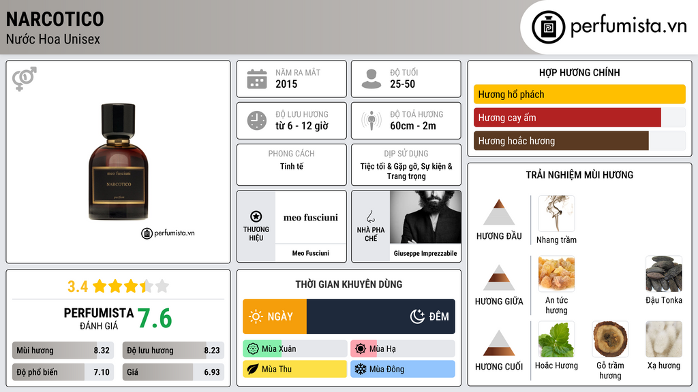Image resolution: width=698 pixels, height=392 pixels.
Task: Click the sillage icon beside Độ toả hương
Action: (371, 120)
